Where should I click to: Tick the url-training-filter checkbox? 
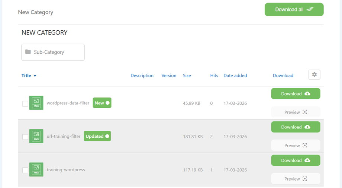25,137
